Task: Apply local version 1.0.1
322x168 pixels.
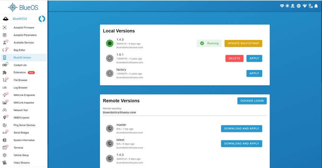Action: click(x=254, y=58)
